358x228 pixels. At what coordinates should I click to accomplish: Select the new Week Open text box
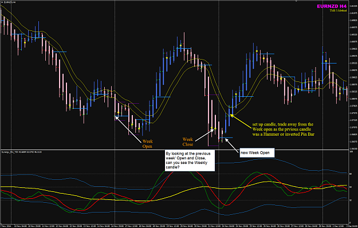[257, 153]
